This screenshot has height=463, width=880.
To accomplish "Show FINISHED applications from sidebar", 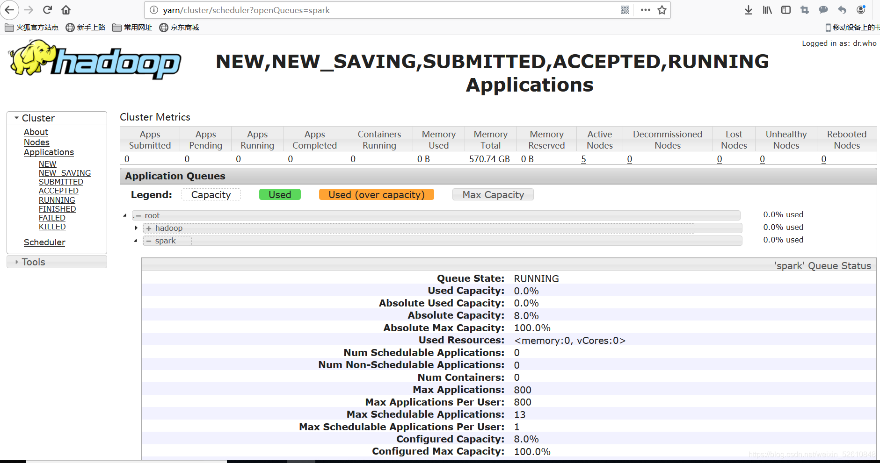I will coord(57,209).
